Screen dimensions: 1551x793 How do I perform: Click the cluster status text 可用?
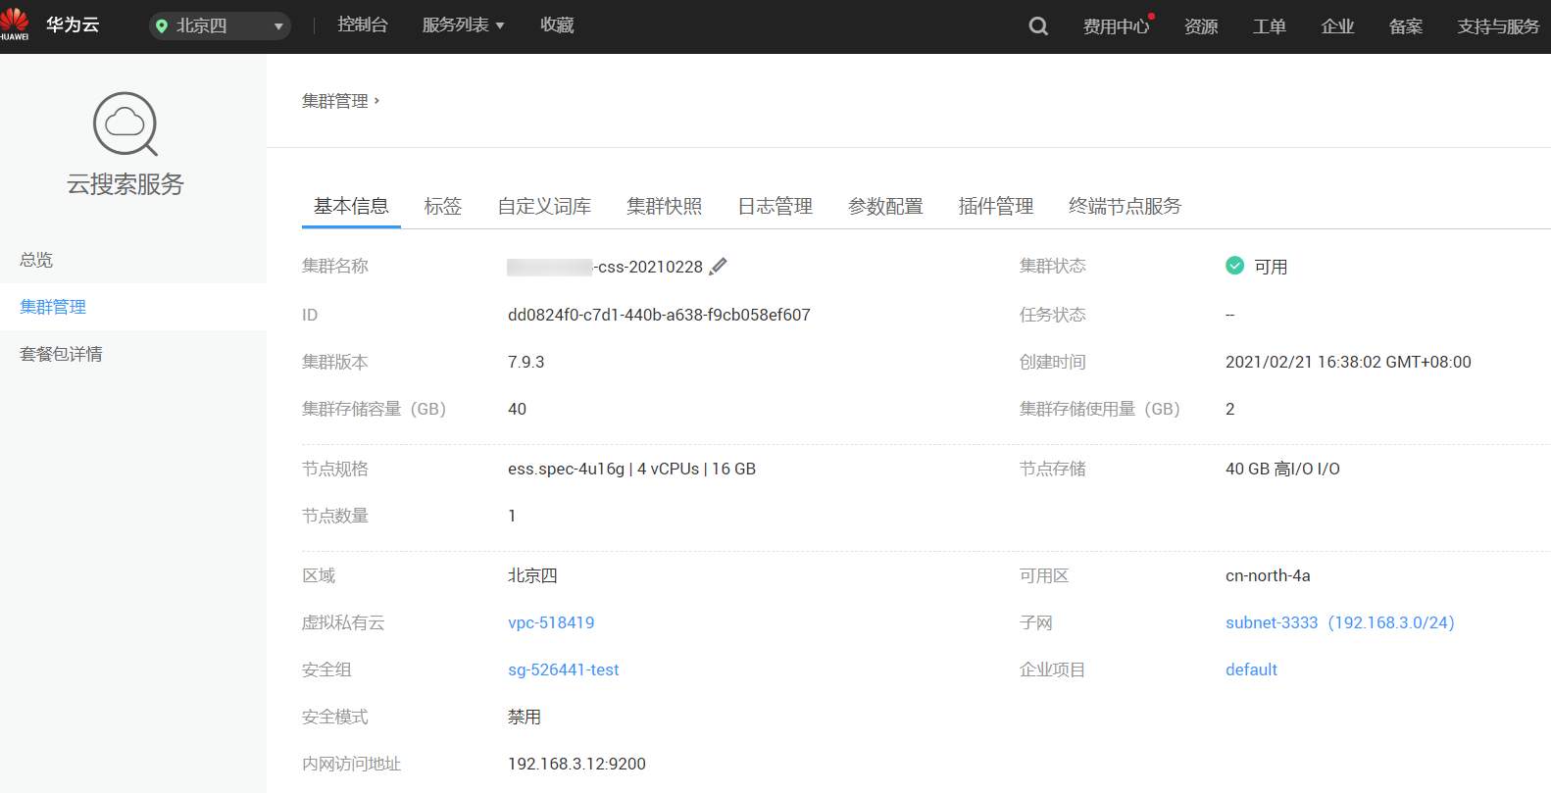click(x=1271, y=267)
